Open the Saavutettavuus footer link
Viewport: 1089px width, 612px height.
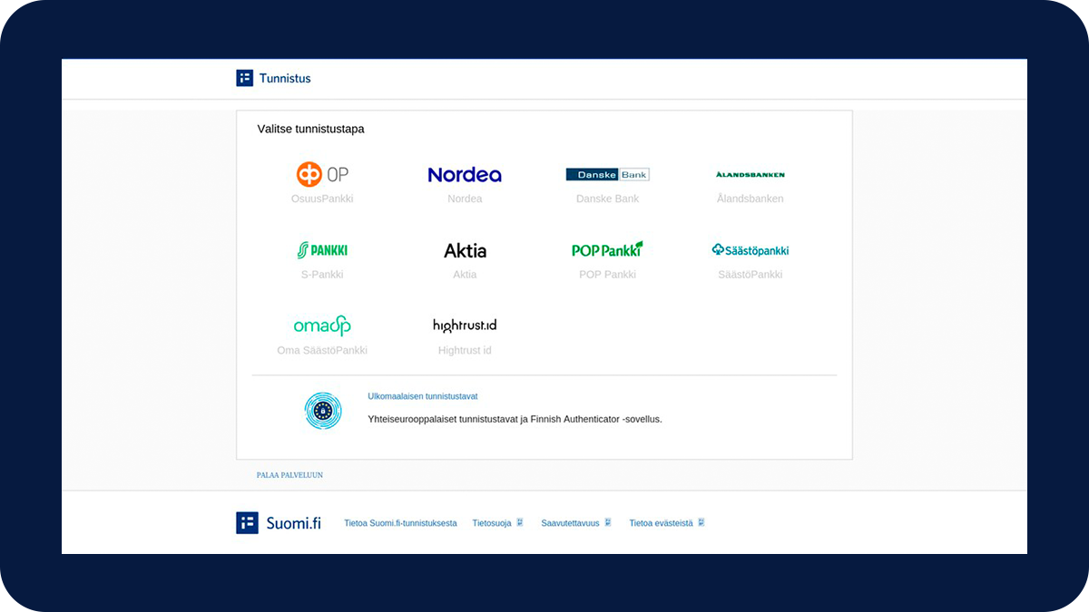(x=570, y=523)
